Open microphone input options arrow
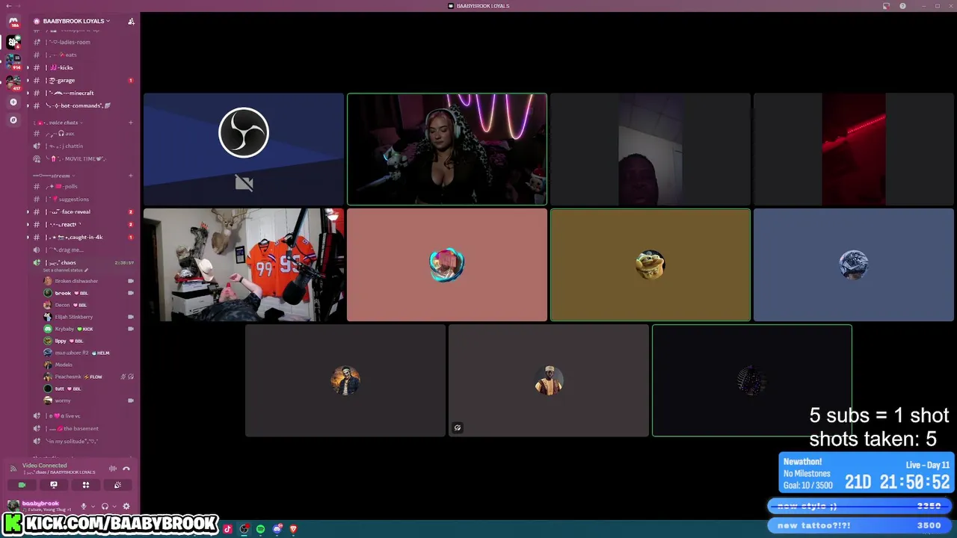The width and height of the screenshot is (957, 538). coord(92,506)
